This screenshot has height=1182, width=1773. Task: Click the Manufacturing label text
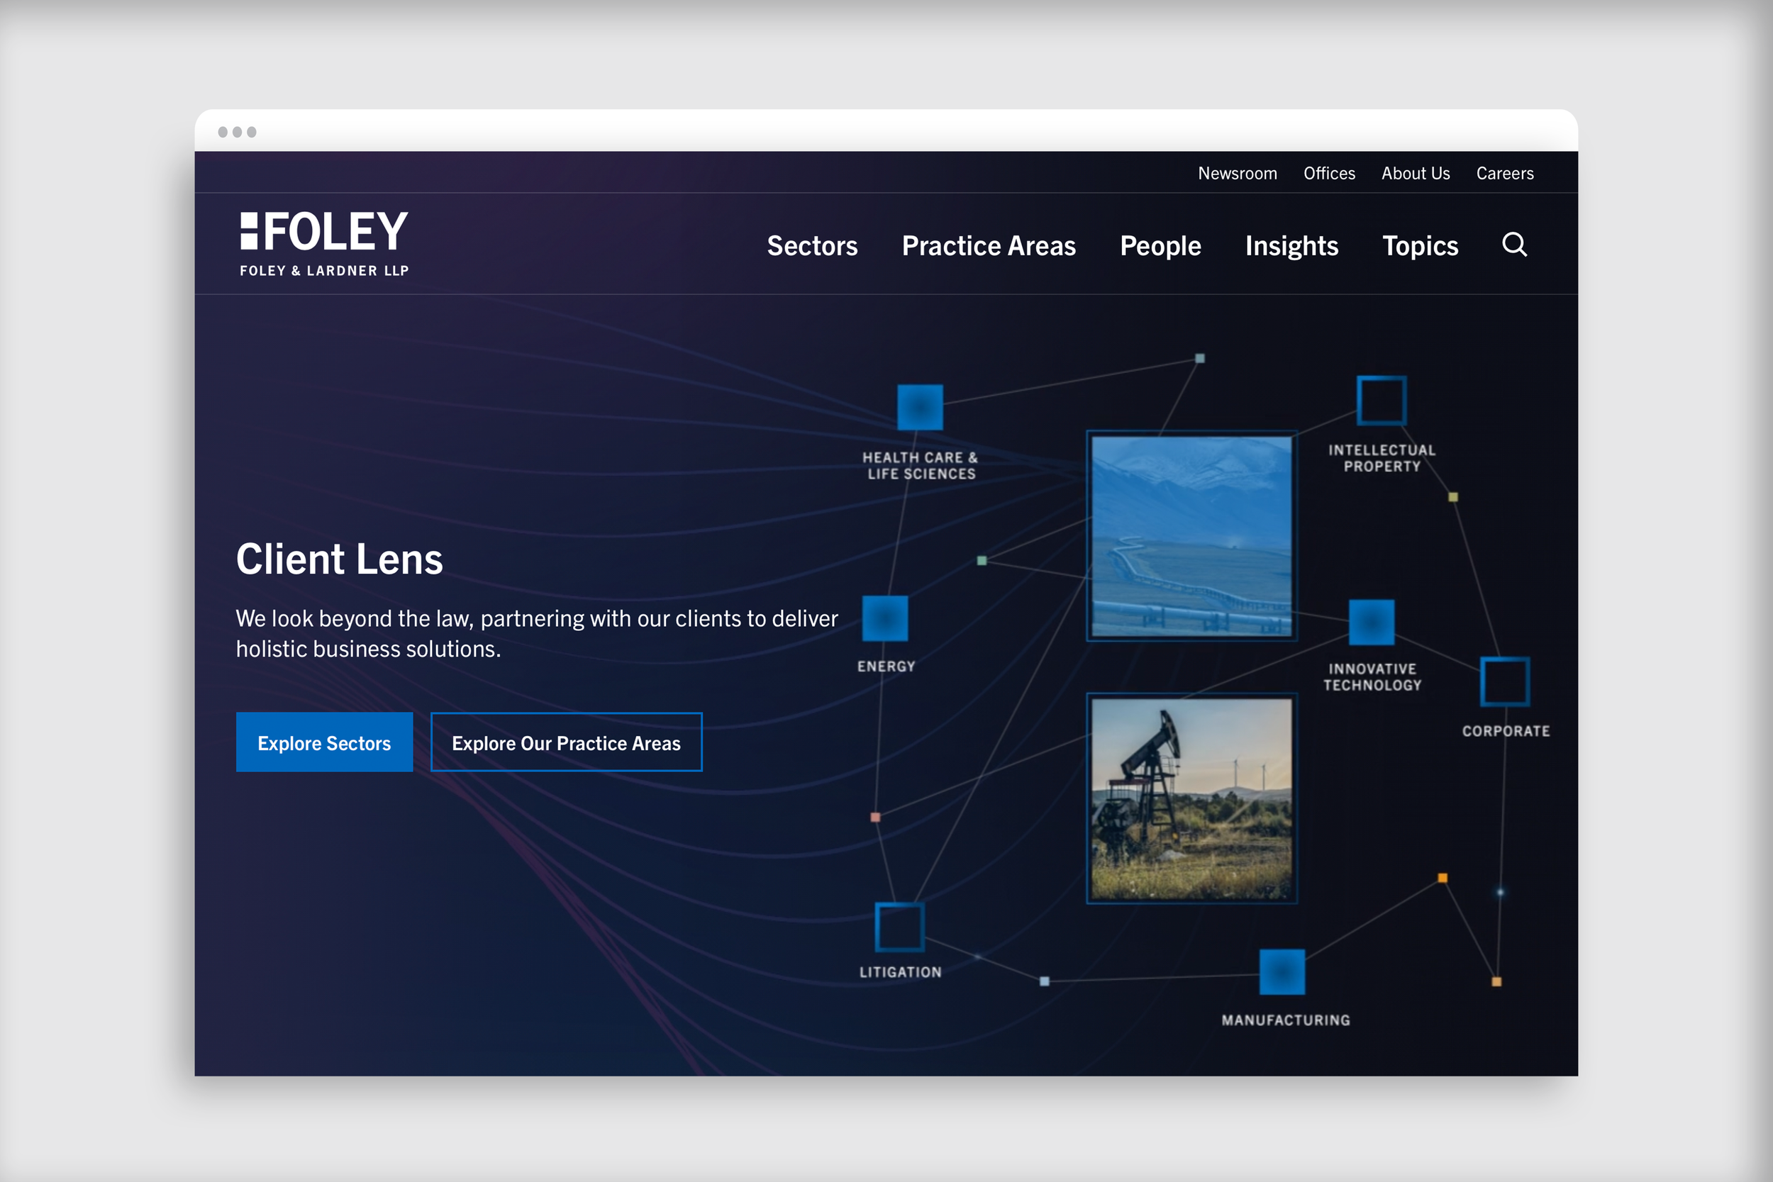pyautogui.click(x=1286, y=1020)
